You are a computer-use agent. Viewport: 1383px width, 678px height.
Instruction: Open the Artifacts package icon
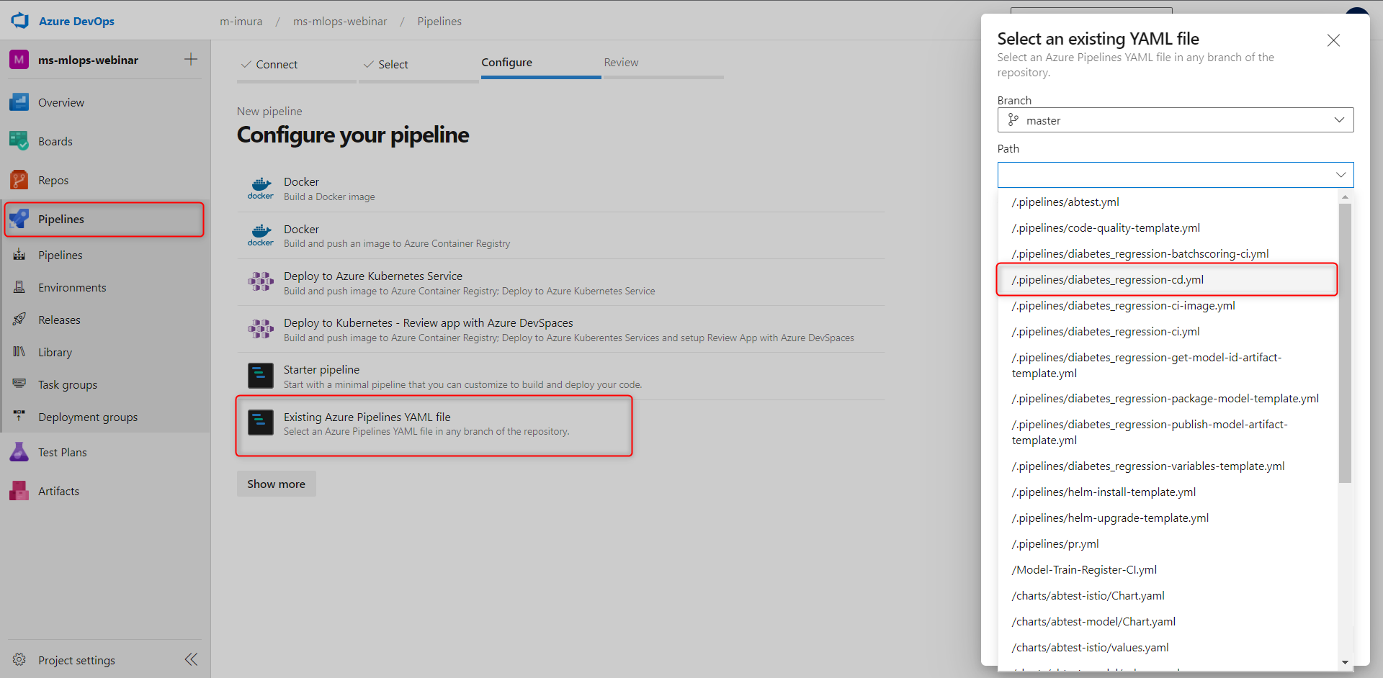[x=19, y=491]
